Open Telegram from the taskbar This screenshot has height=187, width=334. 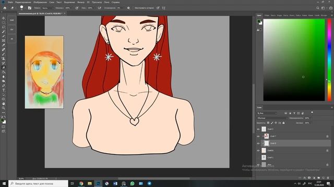pos(149,183)
